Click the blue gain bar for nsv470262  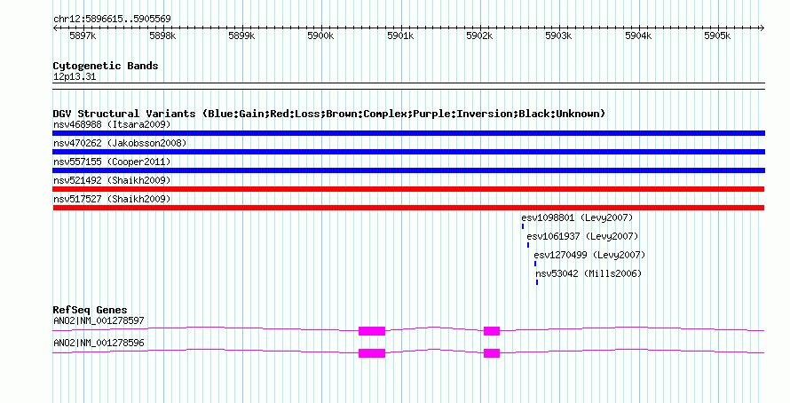coord(408,152)
